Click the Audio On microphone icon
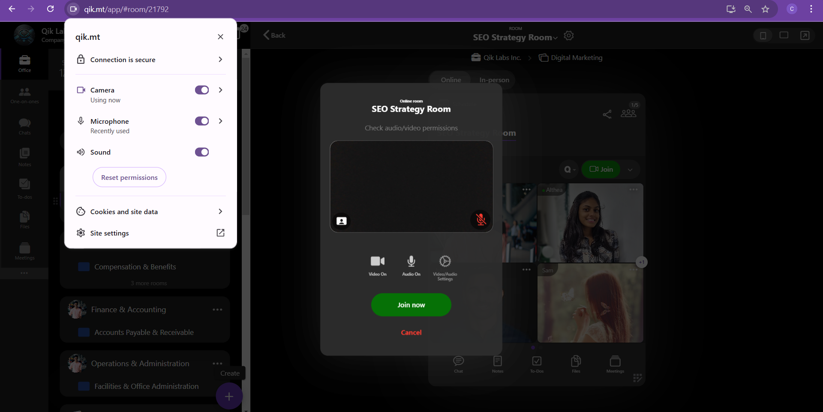The image size is (823, 412). click(x=411, y=261)
